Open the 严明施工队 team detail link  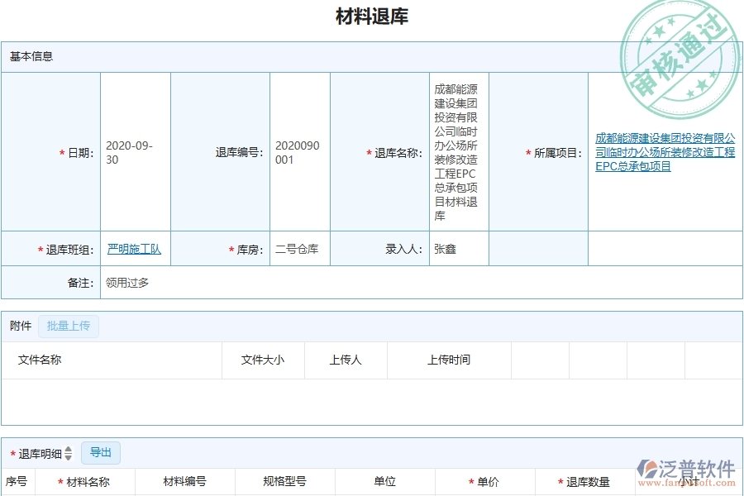tap(132, 248)
